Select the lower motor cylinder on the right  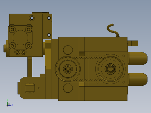tap(138, 79)
